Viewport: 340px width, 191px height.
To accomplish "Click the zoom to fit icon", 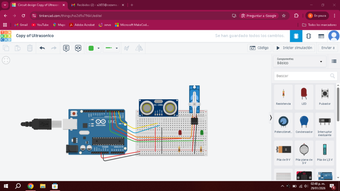I will (6, 60).
